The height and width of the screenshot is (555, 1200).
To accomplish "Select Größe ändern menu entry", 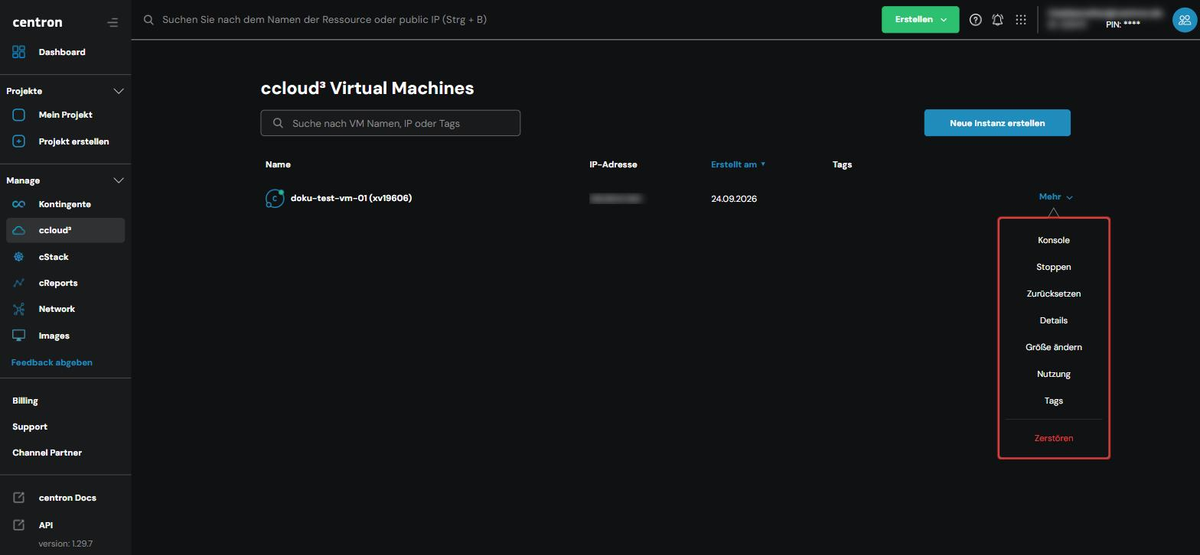I will (x=1054, y=347).
